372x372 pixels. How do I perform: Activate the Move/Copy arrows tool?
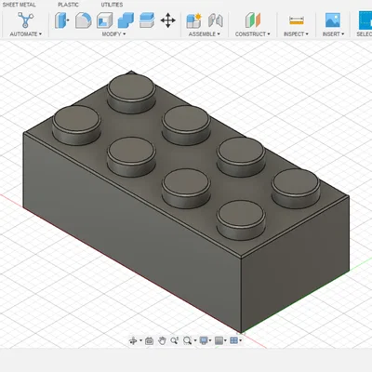click(168, 20)
